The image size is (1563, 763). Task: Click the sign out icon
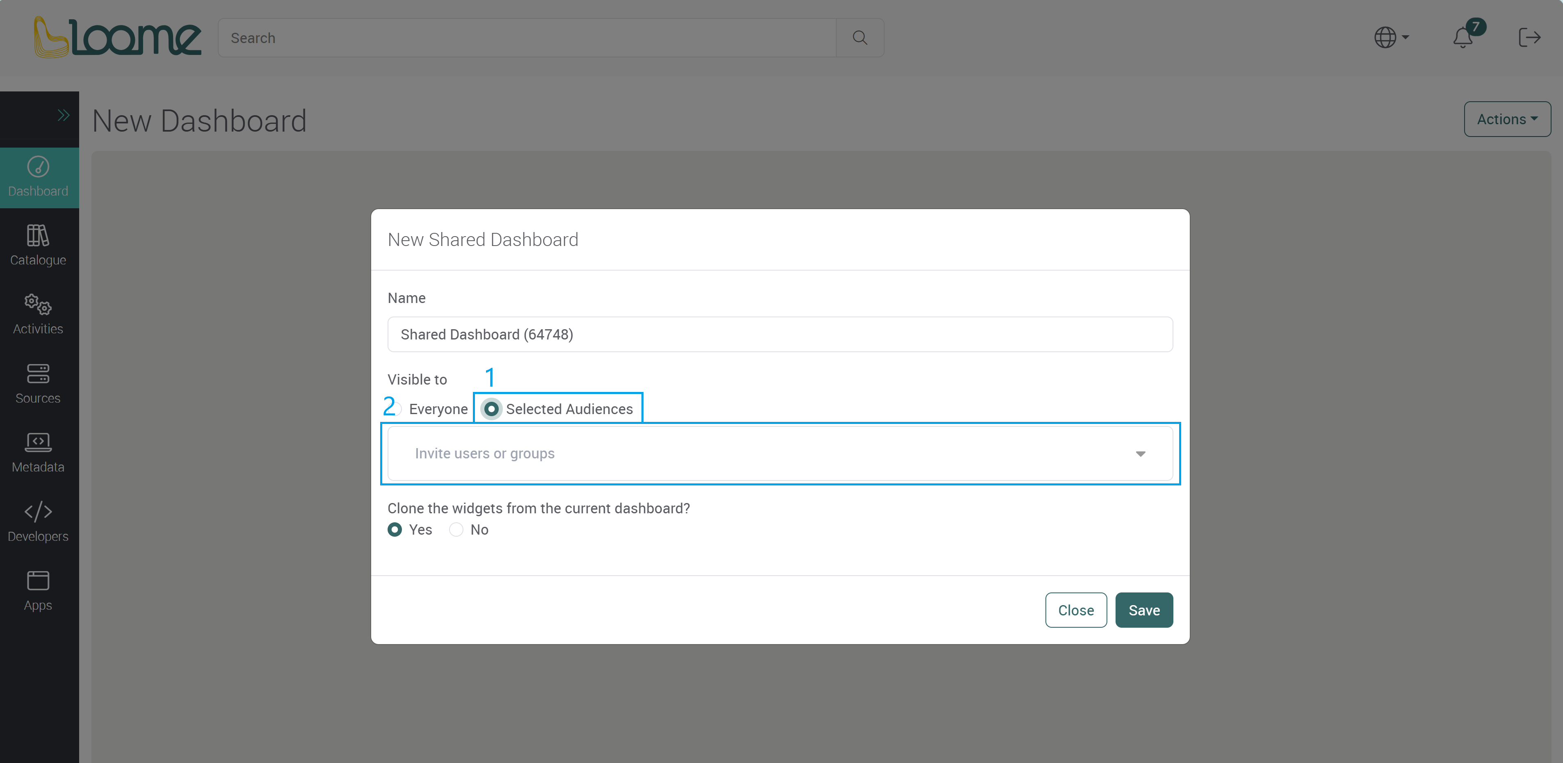coord(1529,38)
